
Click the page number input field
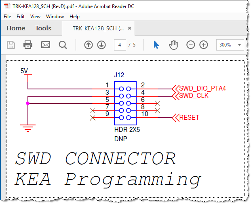point(120,45)
